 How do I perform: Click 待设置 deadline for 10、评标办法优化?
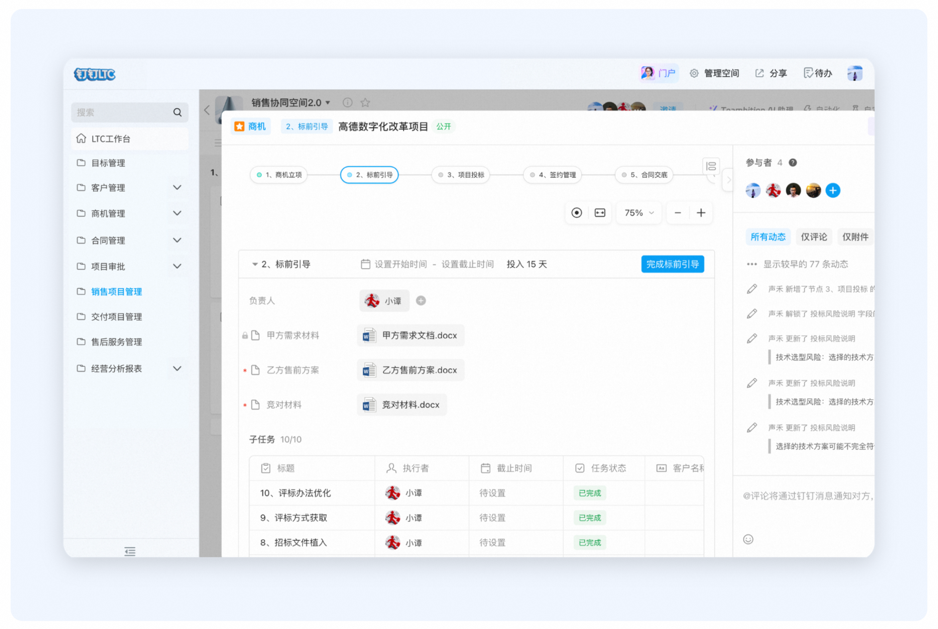[492, 493]
